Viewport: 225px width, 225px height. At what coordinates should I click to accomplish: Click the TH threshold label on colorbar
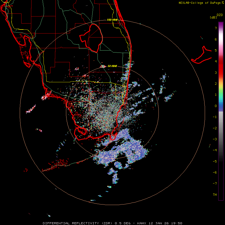click(x=215, y=195)
